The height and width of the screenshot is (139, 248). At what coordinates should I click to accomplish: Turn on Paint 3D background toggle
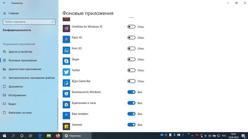(131, 38)
